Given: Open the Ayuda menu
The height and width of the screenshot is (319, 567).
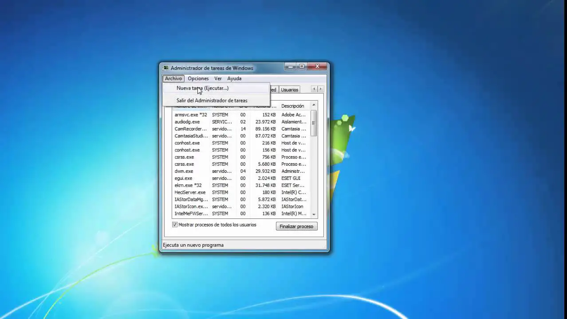Looking at the screenshot, I should tap(234, 78).
